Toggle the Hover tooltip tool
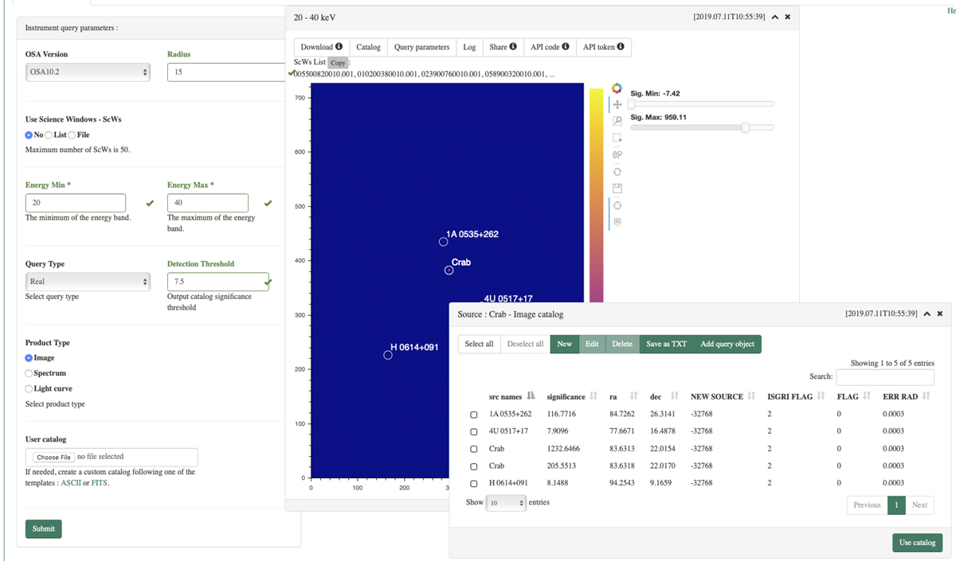The image size is (956, 561). point(617,222)
